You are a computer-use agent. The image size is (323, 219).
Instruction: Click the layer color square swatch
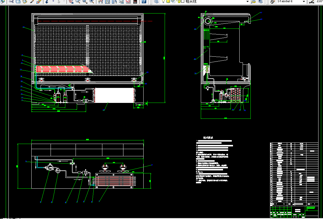[x=182, y=1]
